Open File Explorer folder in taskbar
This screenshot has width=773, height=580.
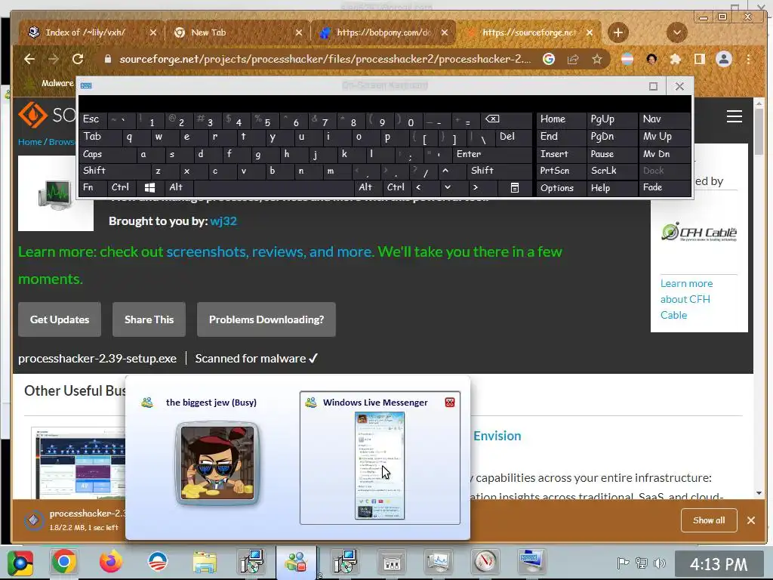pos(205,562)
